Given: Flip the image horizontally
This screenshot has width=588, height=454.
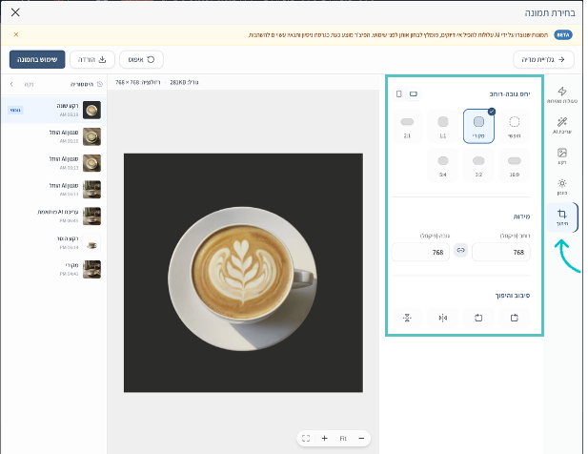Looking at the screenshot, I should (443, 318).
